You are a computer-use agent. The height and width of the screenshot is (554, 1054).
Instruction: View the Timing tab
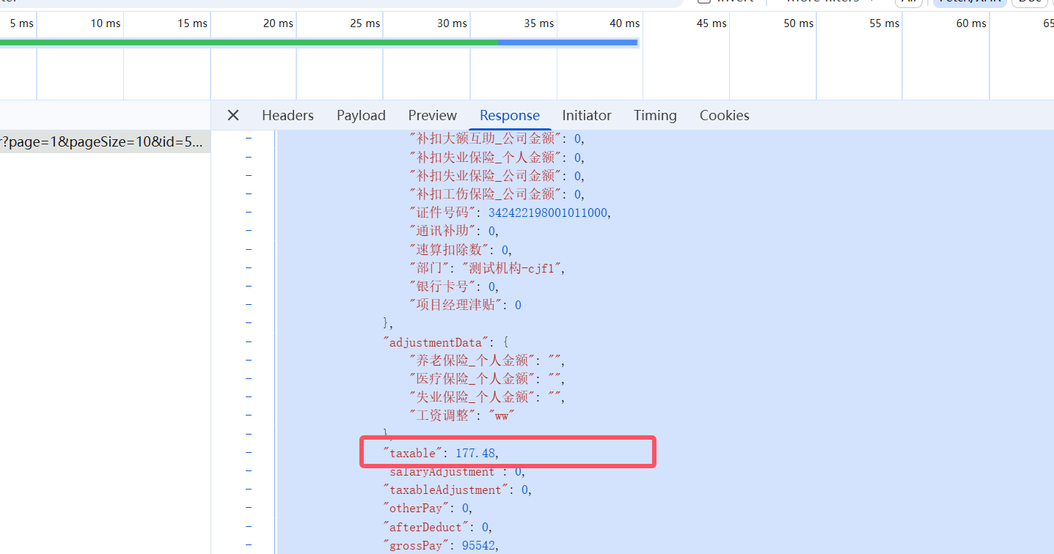(x=655, y=115)
